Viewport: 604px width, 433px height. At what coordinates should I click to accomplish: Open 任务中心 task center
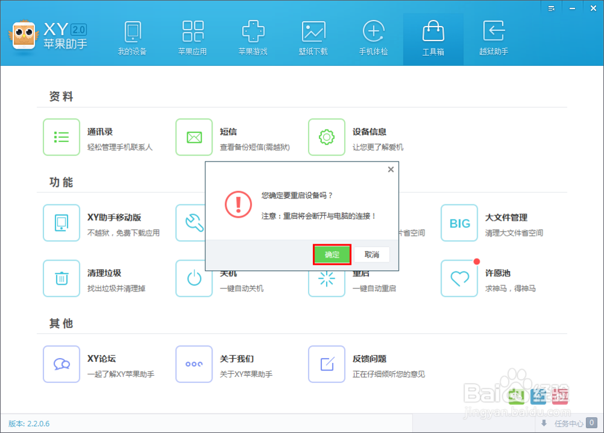569,423
